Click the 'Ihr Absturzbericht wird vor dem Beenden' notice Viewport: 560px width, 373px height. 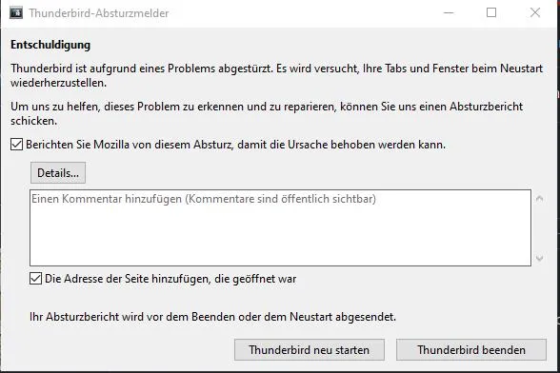coord(213,317)
